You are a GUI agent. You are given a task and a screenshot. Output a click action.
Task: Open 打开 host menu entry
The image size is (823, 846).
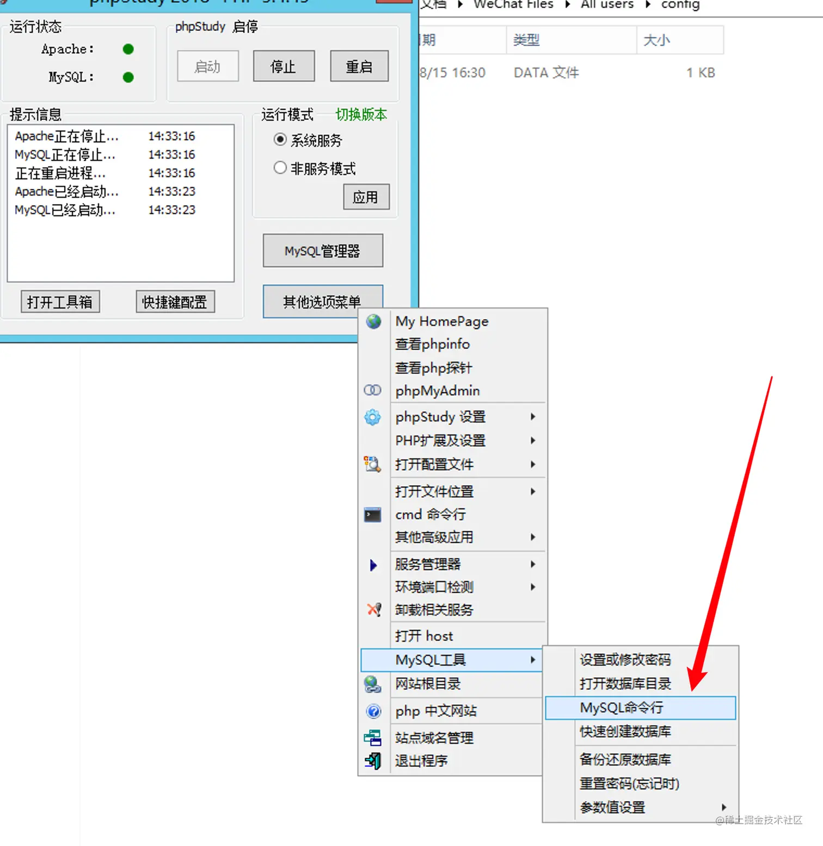point(424,636)
